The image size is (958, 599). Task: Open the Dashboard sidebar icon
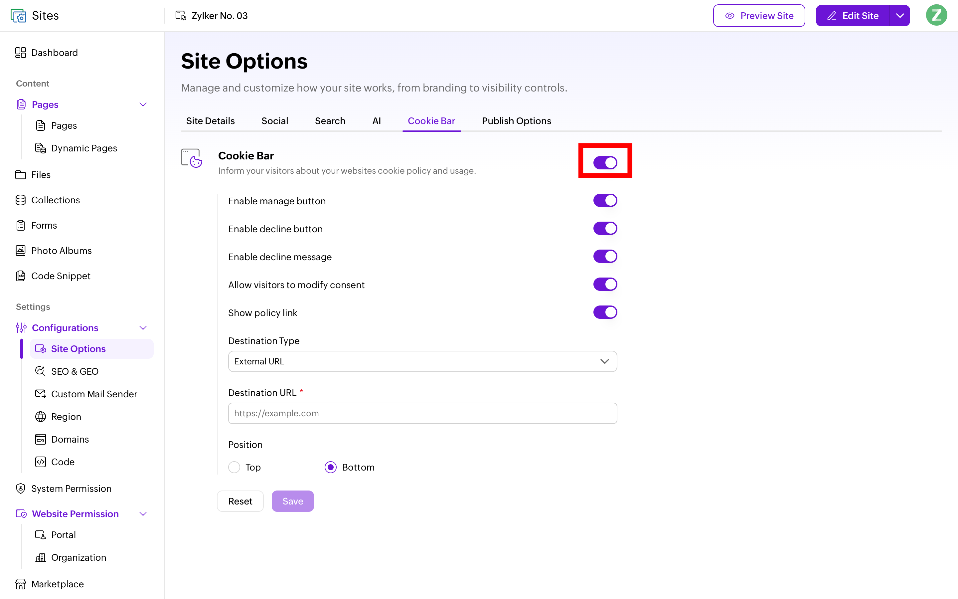tap(21, 53)
